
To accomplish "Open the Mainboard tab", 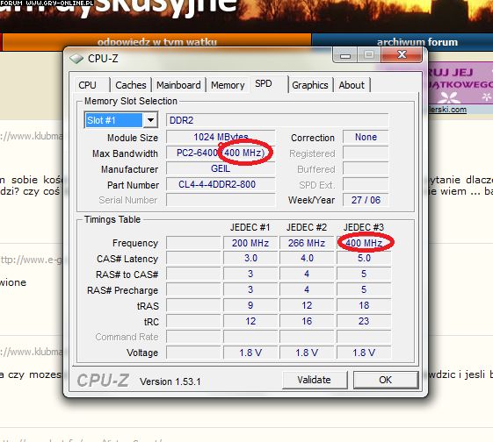I will [178, 85].
